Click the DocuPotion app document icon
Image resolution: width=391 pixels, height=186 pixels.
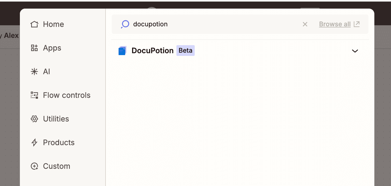pyautogui.click(x=122, y=51)
